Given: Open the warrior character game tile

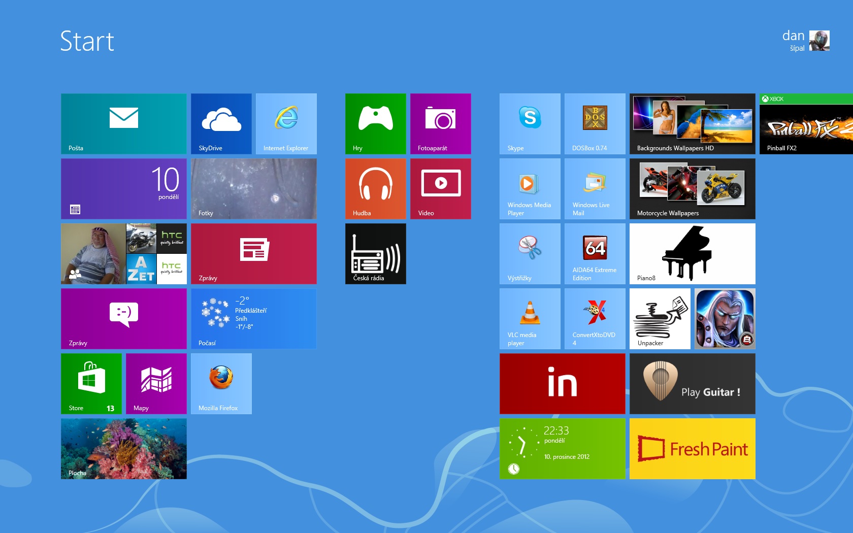Looking at the screenshot, I should [x=725, y=319].
